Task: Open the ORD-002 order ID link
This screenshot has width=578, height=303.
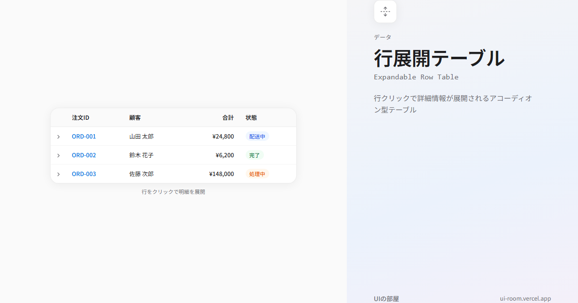Action: [x=84, y=155]
